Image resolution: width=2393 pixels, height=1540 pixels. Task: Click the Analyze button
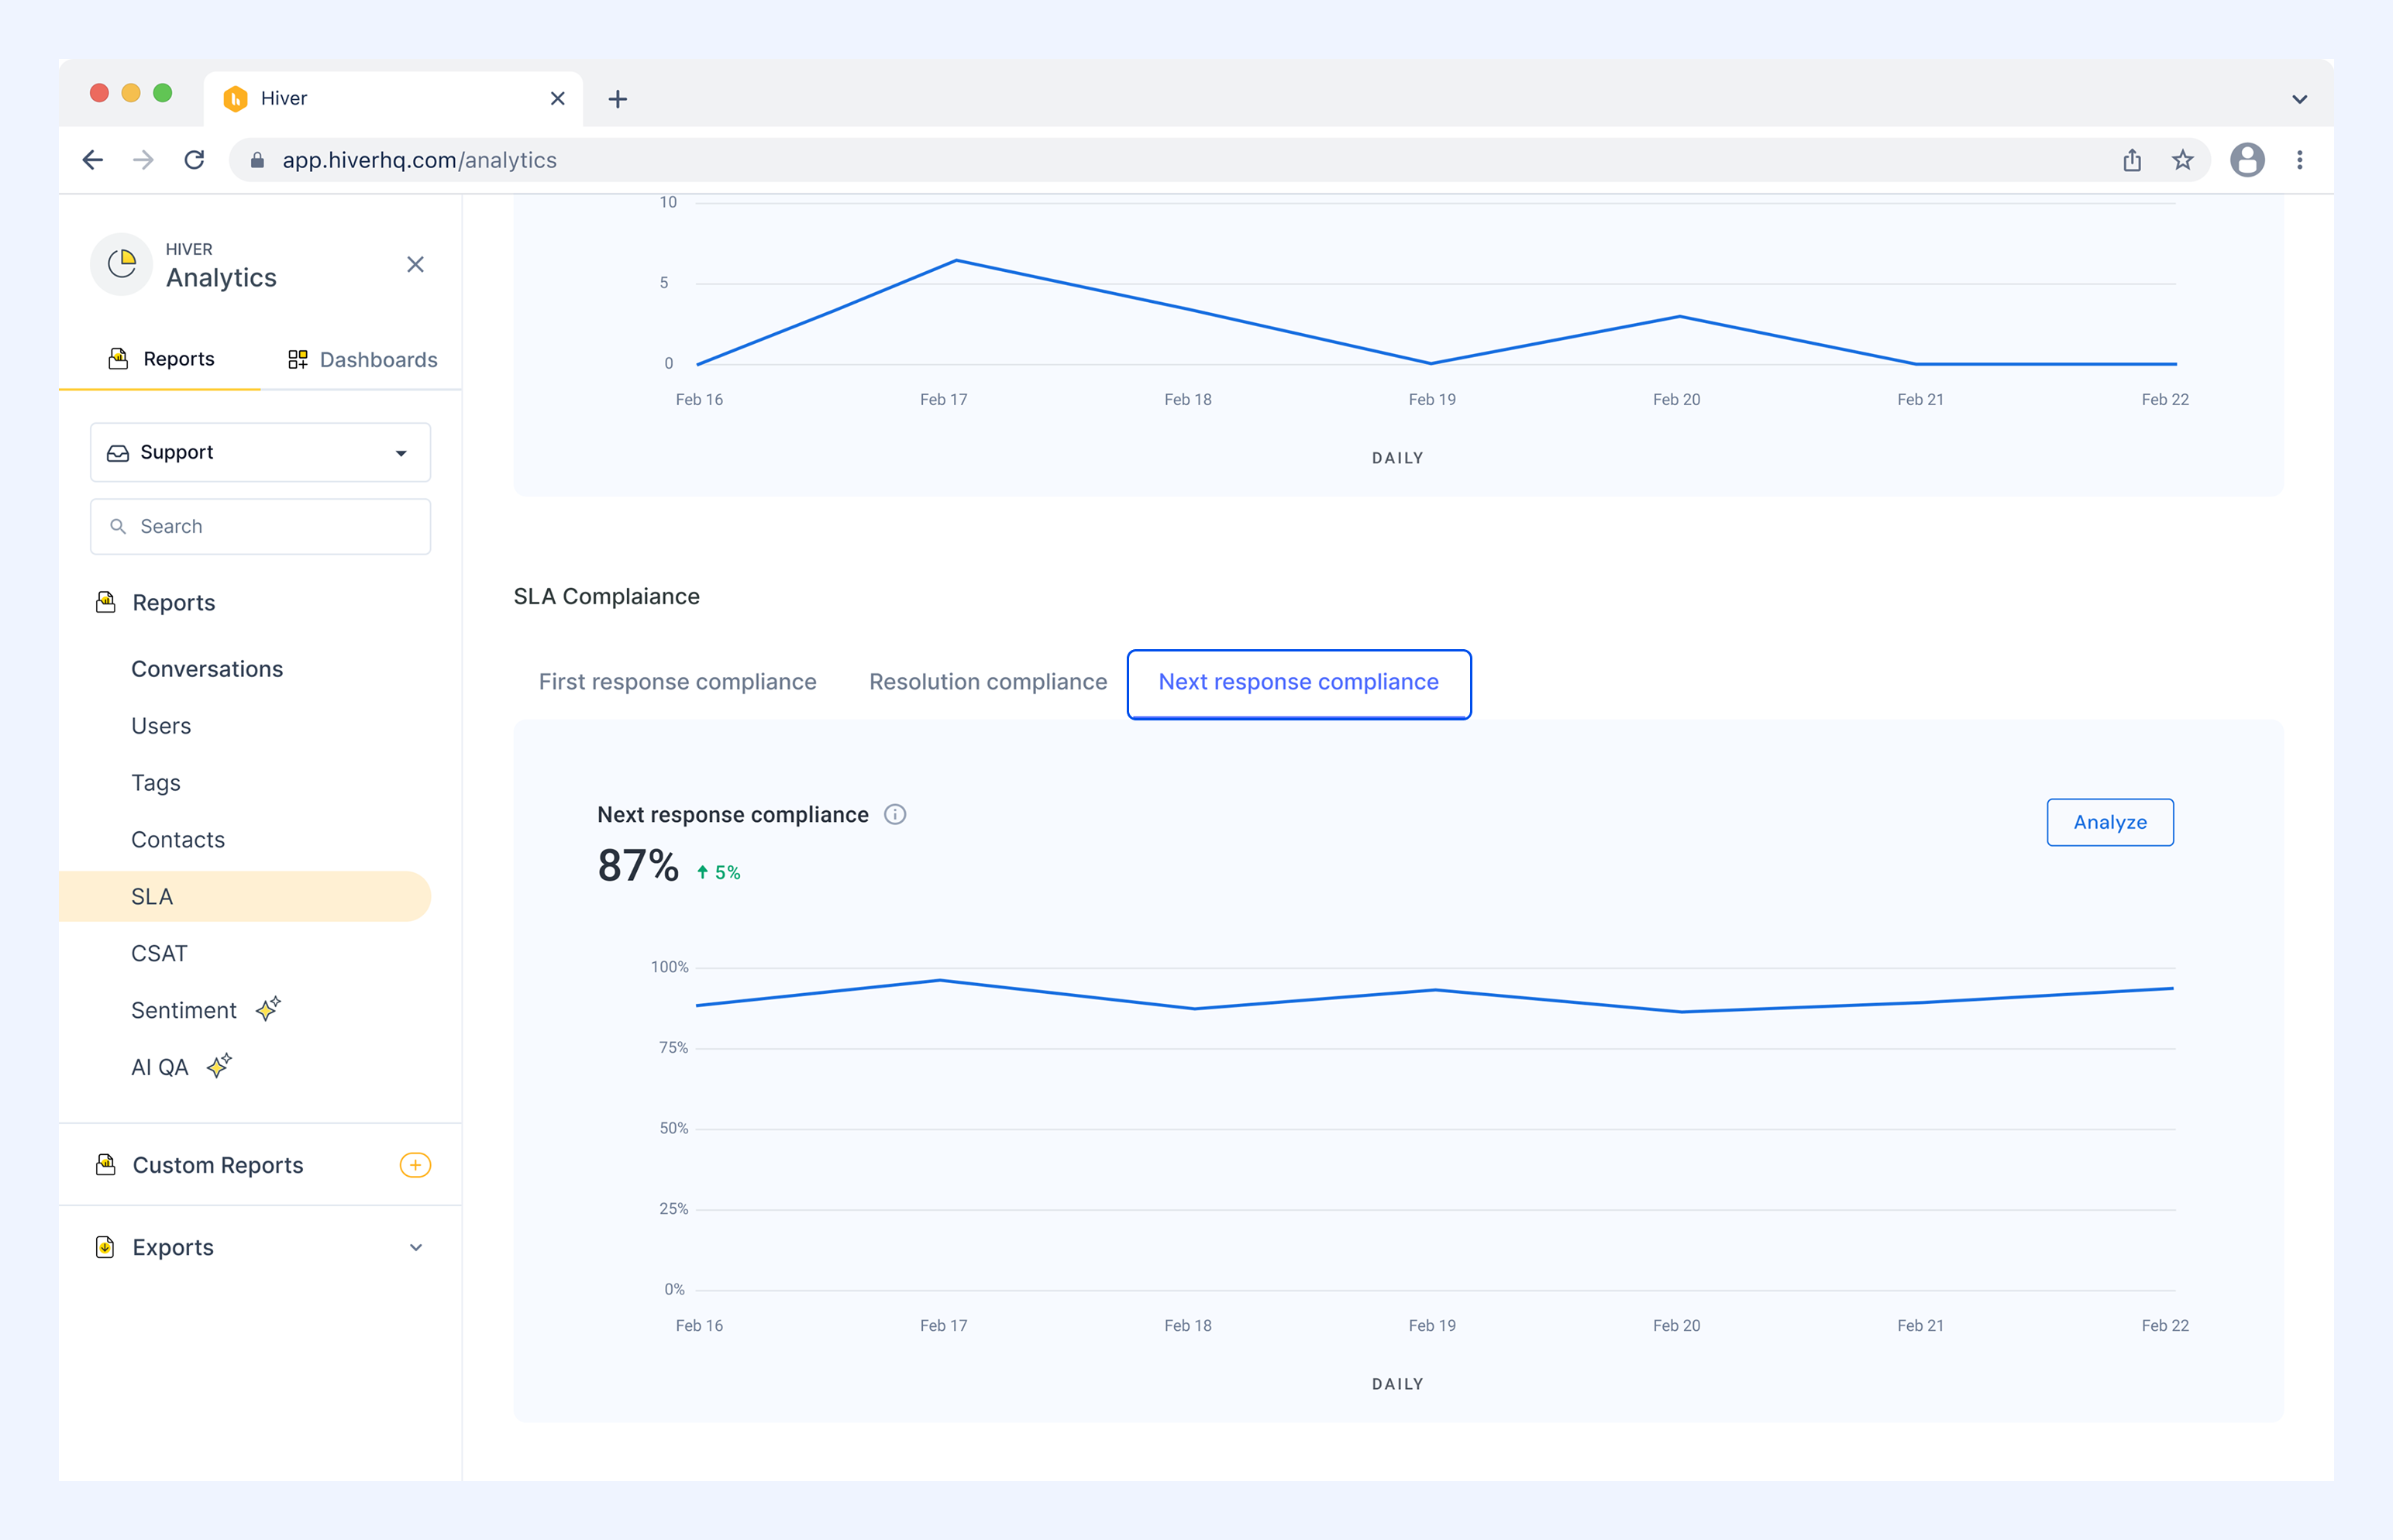point(2110,822)
